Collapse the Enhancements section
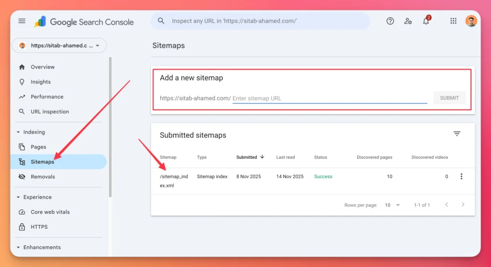This screenshot has height=267, width=491. pyautogui.click(x=18, y=247)
